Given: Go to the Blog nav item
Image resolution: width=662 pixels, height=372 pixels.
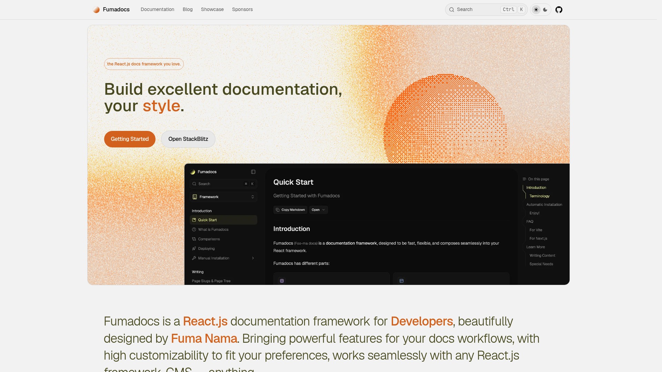Looking at the screenshot, I should [x=188, y=10].
